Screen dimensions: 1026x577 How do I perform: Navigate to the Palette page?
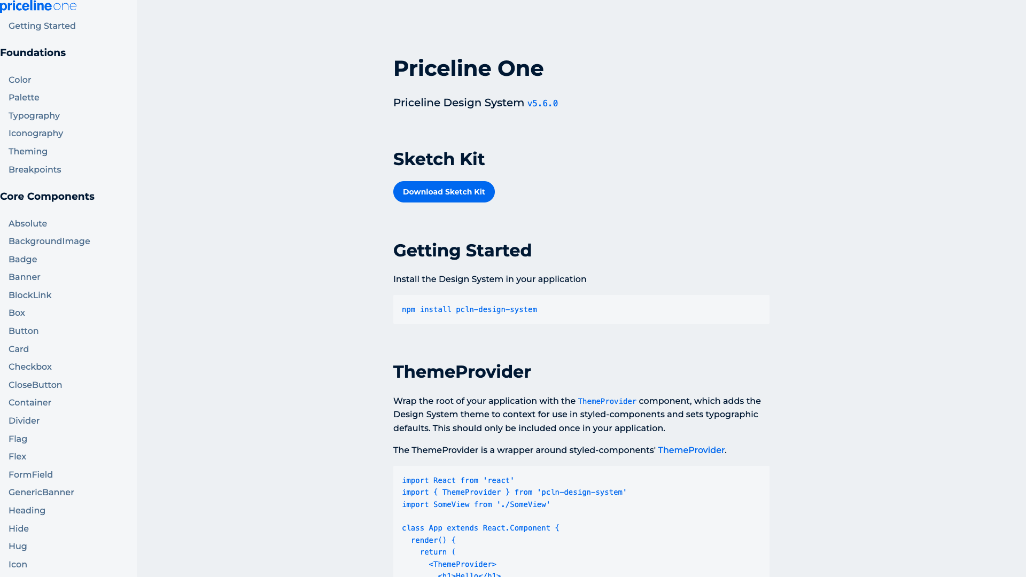(24, 97)
